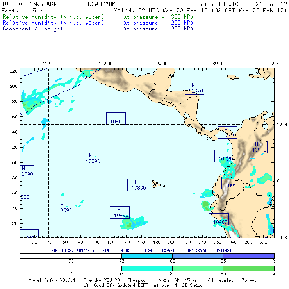Click the blue 'Relative humidity (w.r.t. water)' label
289x289 pixels.
53,23
